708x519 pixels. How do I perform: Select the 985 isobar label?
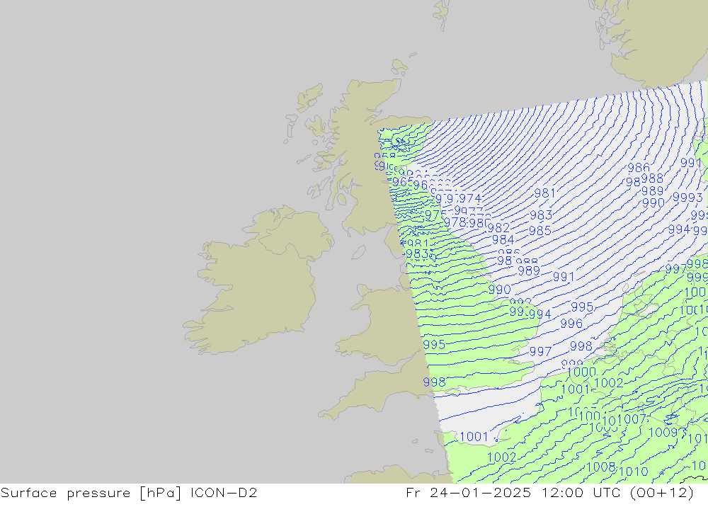[x=540, y=231]
